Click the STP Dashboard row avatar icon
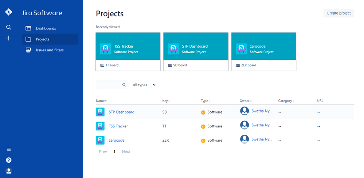Screen dimensions: 364x178 pyautogui.click(x=100, y=112)
